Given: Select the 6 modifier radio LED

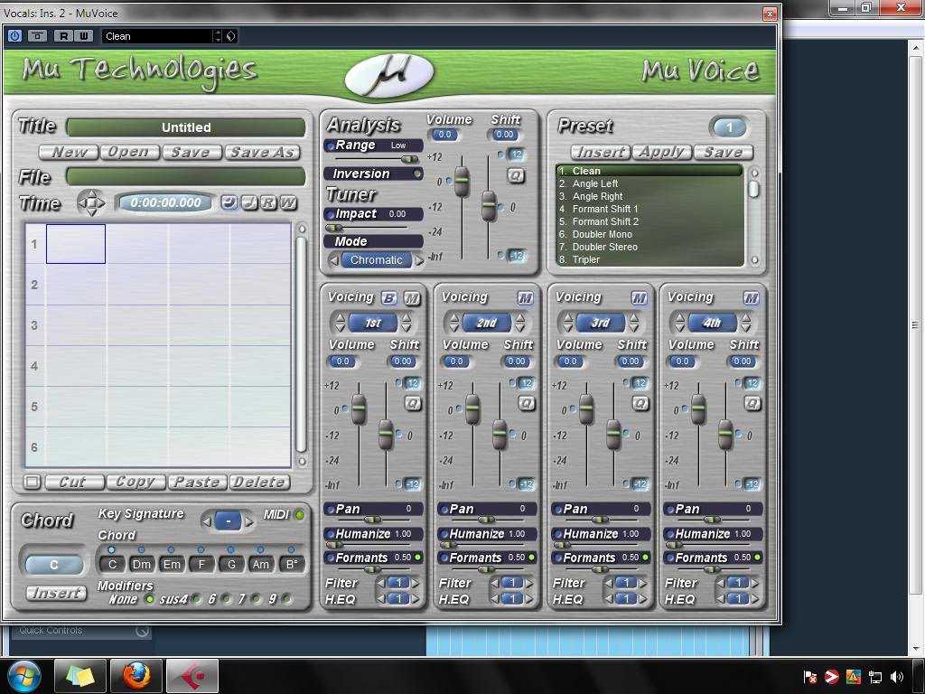Looking at the screenshot, I should point(226,600).
